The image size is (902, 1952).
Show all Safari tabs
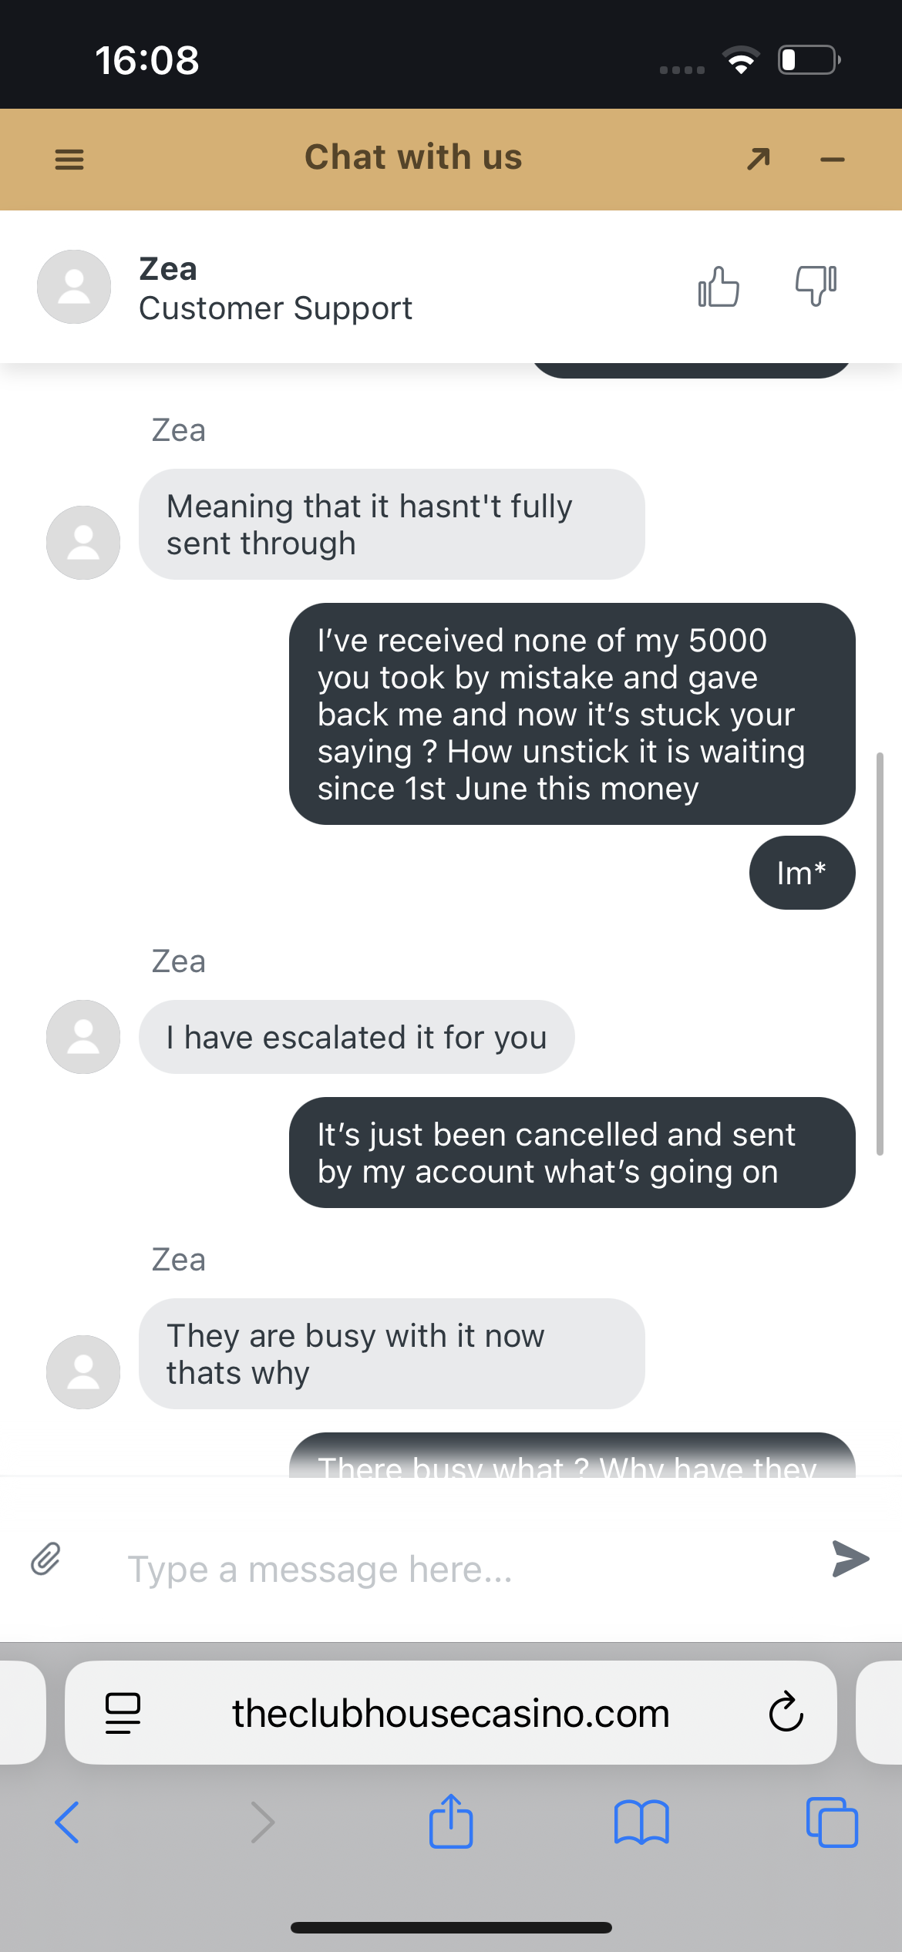832,1822
